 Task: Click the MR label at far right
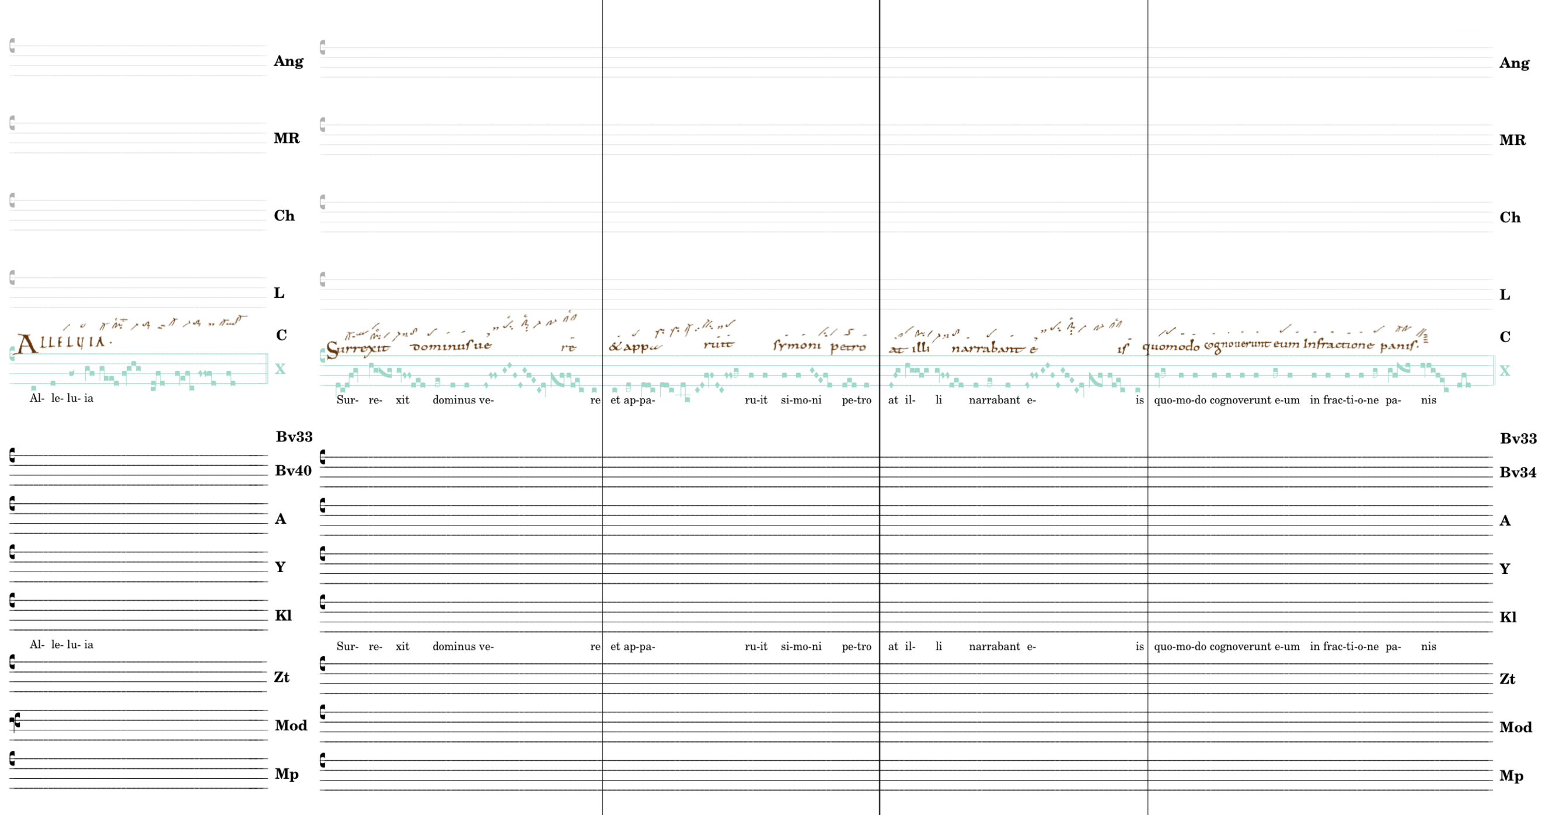click(x=1512, y=140)
